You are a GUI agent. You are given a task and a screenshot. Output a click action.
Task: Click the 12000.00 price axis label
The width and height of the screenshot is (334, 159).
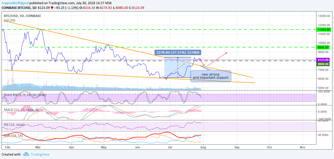[324, 25]
